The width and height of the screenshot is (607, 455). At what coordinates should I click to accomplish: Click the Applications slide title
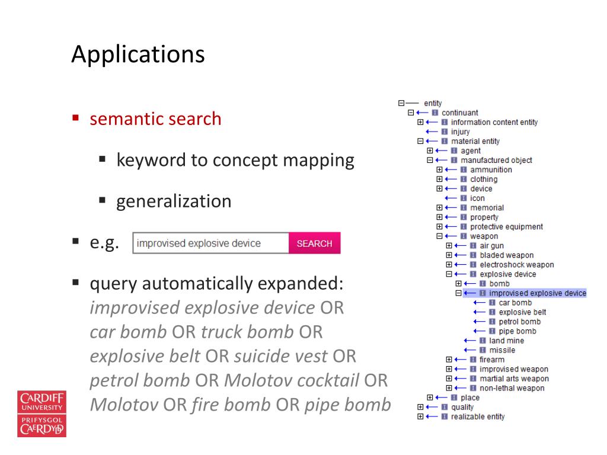coord(138,54)
